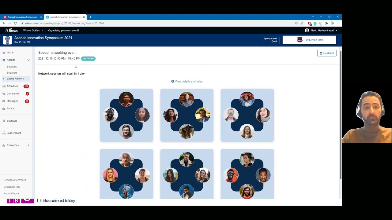Click the page vertical scrollbar
This screenshot has width=392, height=220.
coord(341,115)
